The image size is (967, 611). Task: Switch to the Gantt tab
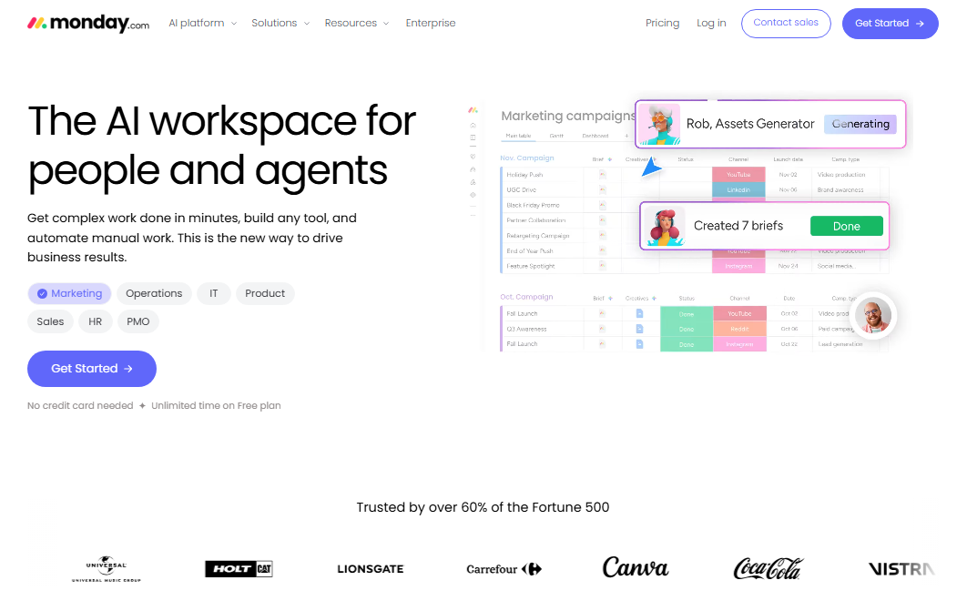coord(556,136)
